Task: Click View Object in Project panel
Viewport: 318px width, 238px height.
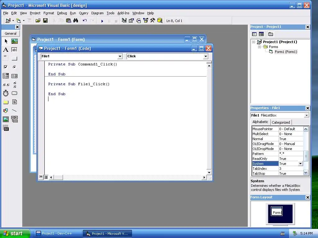Action: pyautogui.click(x=261, y=34)
